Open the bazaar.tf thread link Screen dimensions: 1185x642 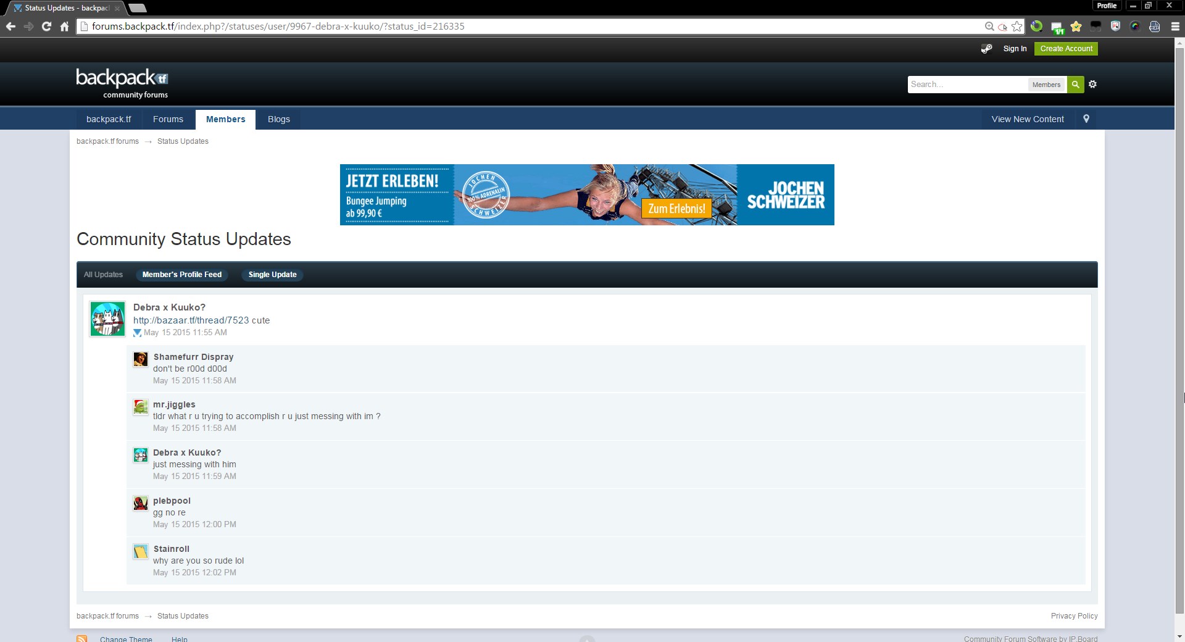tap(191, 320)
